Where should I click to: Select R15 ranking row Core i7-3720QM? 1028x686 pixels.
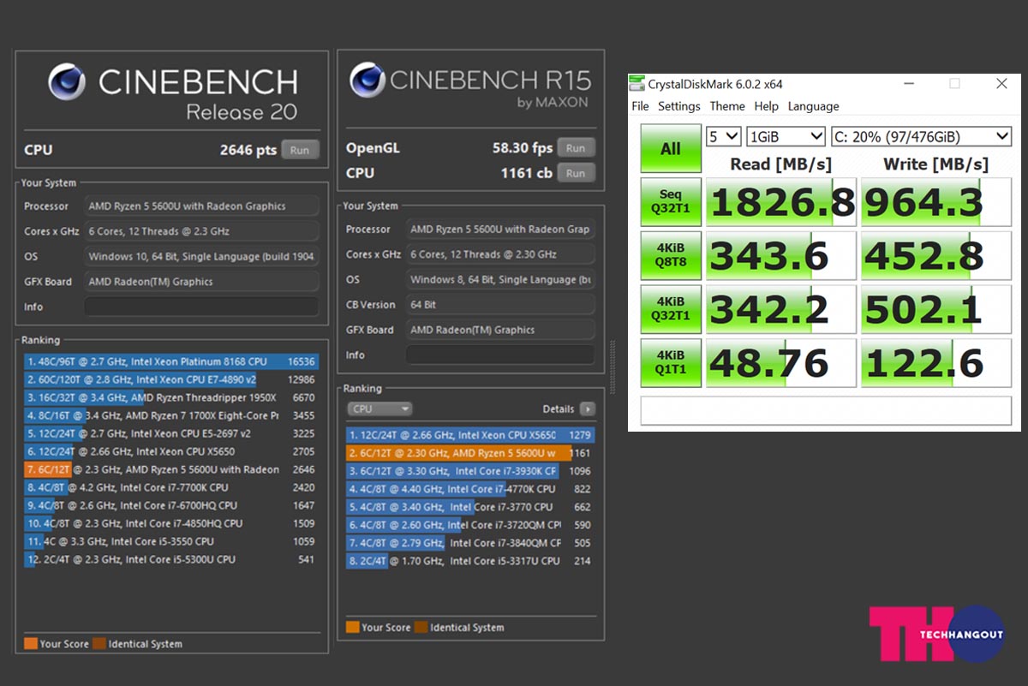(x=470, y=525)
